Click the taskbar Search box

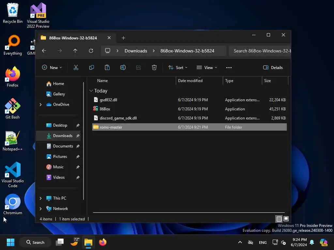tap(35, 242)
